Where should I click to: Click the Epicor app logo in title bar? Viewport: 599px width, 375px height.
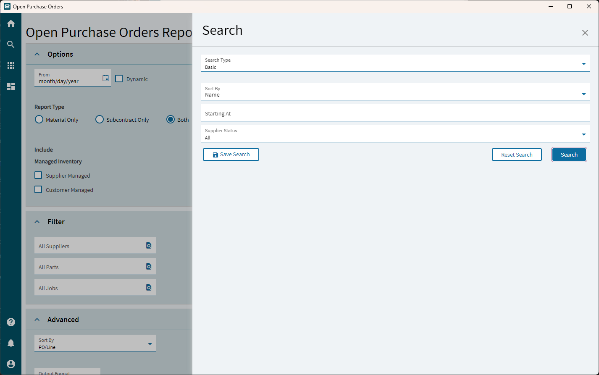tap(7, 6)
